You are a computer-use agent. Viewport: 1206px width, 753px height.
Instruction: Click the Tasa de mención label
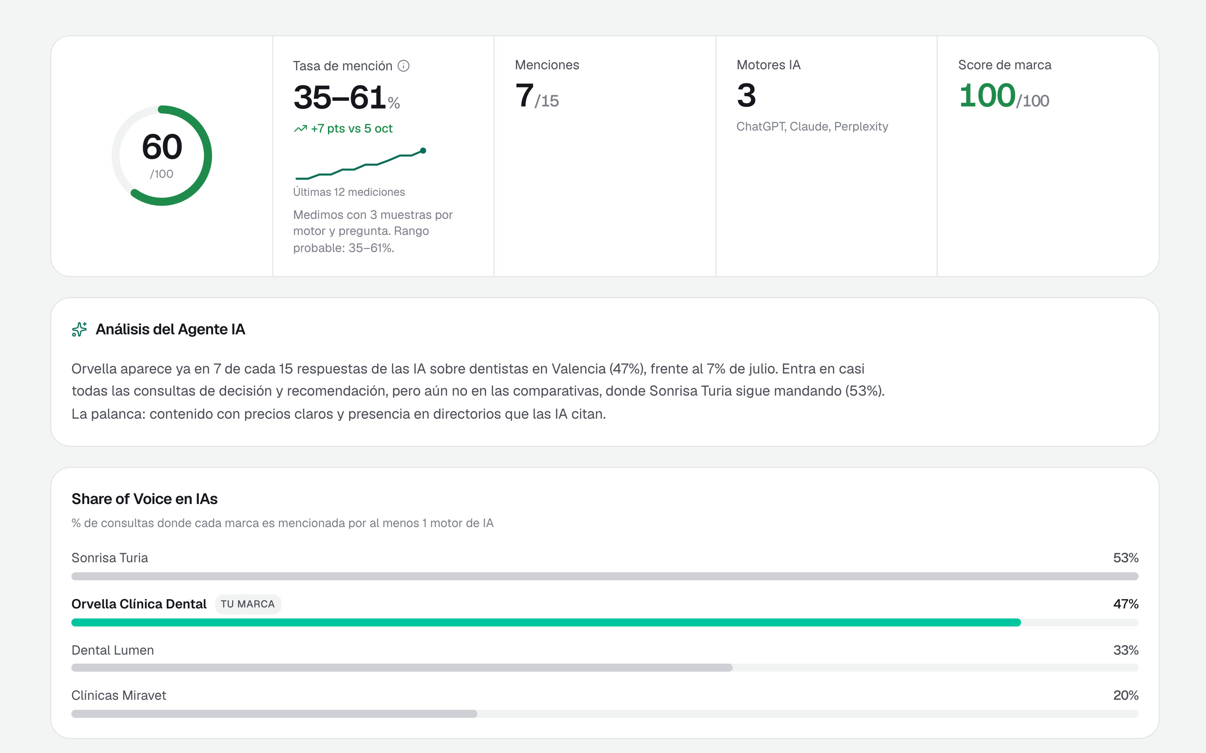pos(342,66)
